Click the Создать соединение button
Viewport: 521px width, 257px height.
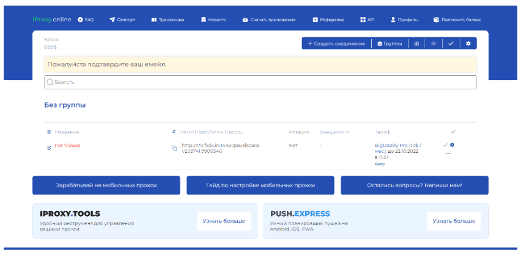[336, 43]
